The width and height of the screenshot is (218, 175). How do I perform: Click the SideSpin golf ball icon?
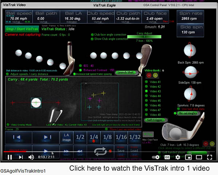pos(191,72)
